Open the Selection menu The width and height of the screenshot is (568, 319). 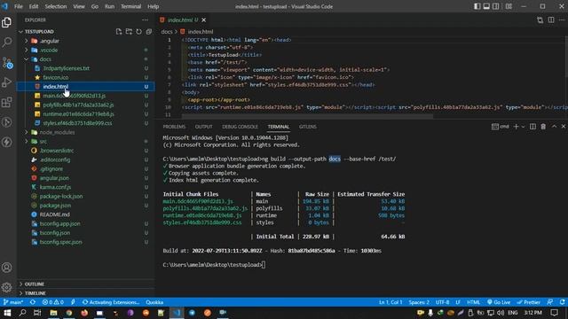pyautogui.click(x=55, y=6)
